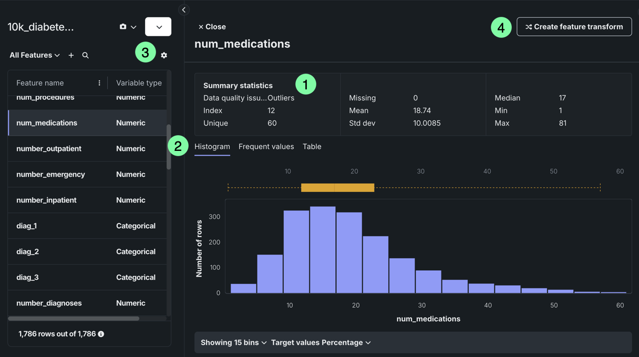
Task: Click the Feature name column options menu
Action: coord(99,83)
